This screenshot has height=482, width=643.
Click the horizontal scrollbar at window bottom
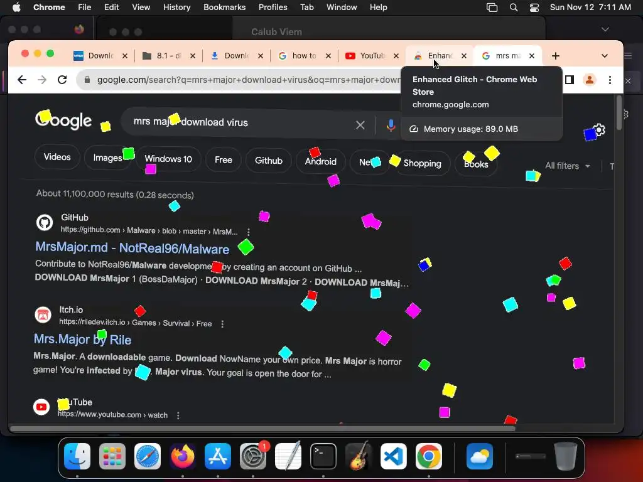click(262, 429)
